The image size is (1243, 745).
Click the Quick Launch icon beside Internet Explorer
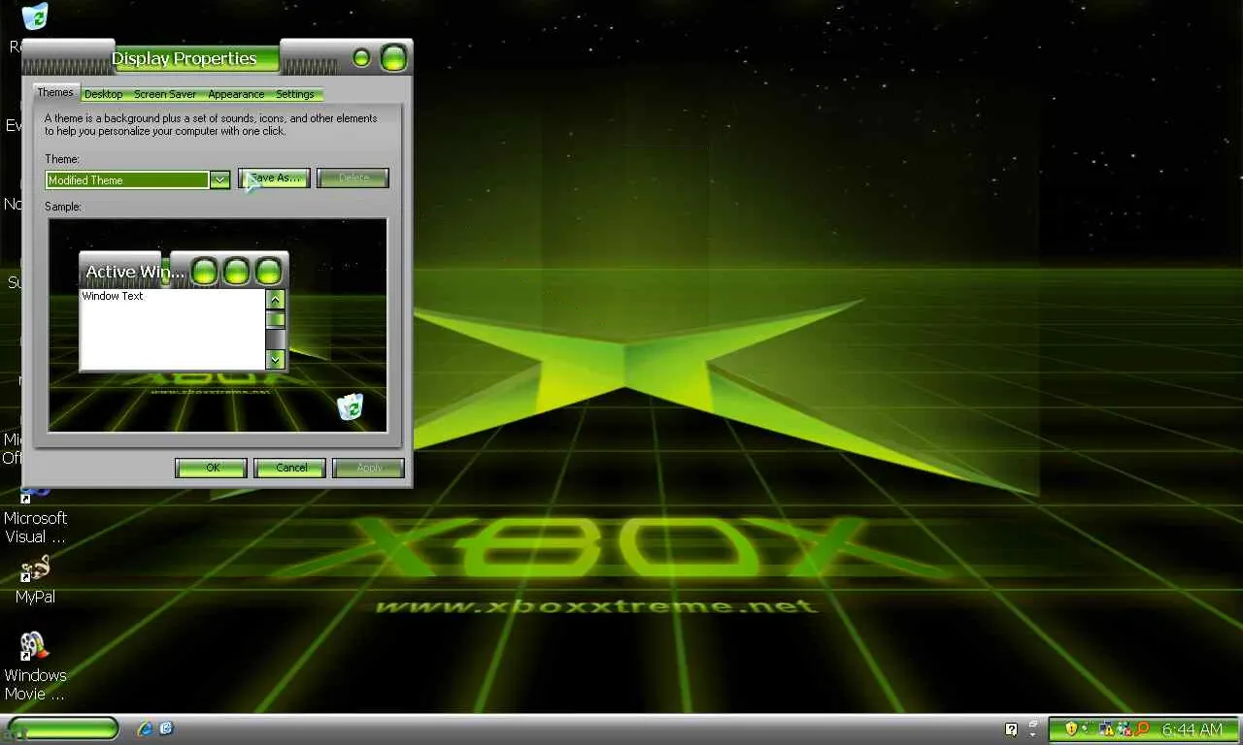coord(166,729)
